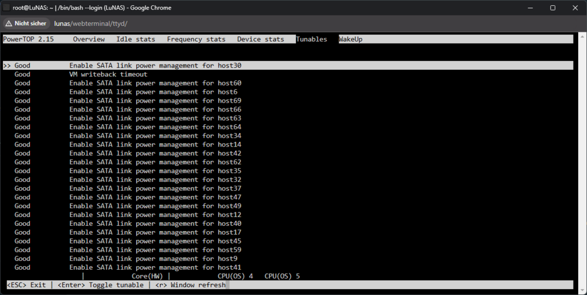Select the SATA link row for host47
This screenshot has height=295, width=587.
click(288, 197)
